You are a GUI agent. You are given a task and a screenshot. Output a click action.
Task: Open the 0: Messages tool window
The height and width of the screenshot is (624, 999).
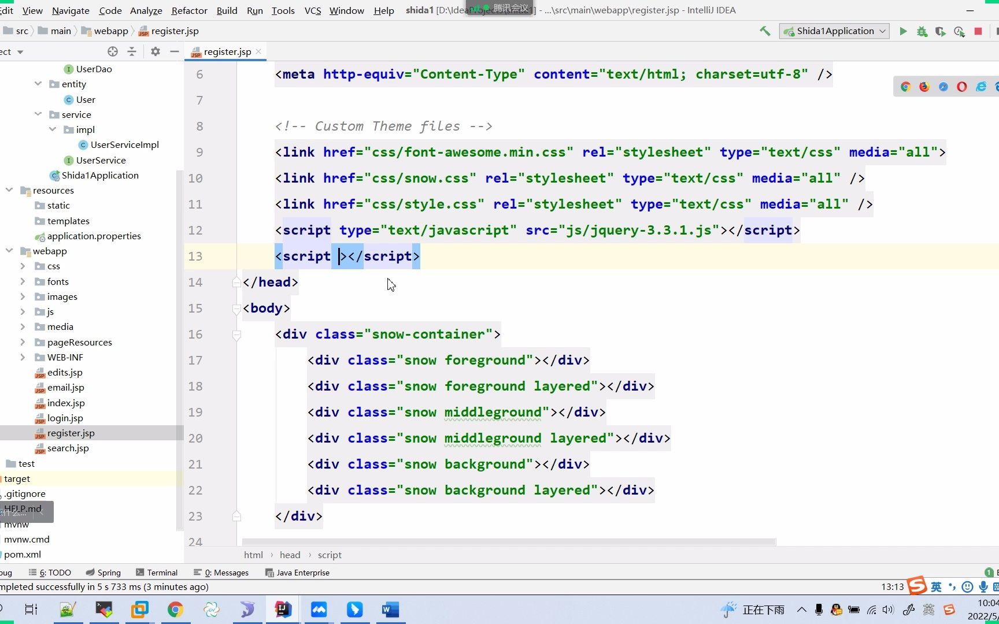tap(221, 573)
